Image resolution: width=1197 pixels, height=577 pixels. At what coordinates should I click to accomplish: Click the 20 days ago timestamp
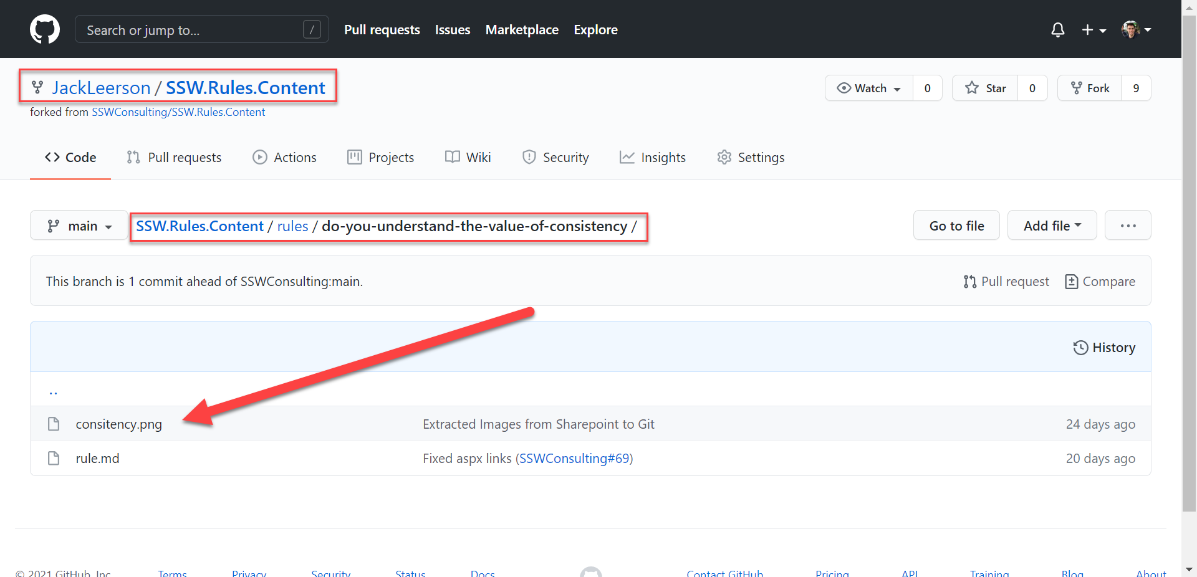[x=1100, y=459]
